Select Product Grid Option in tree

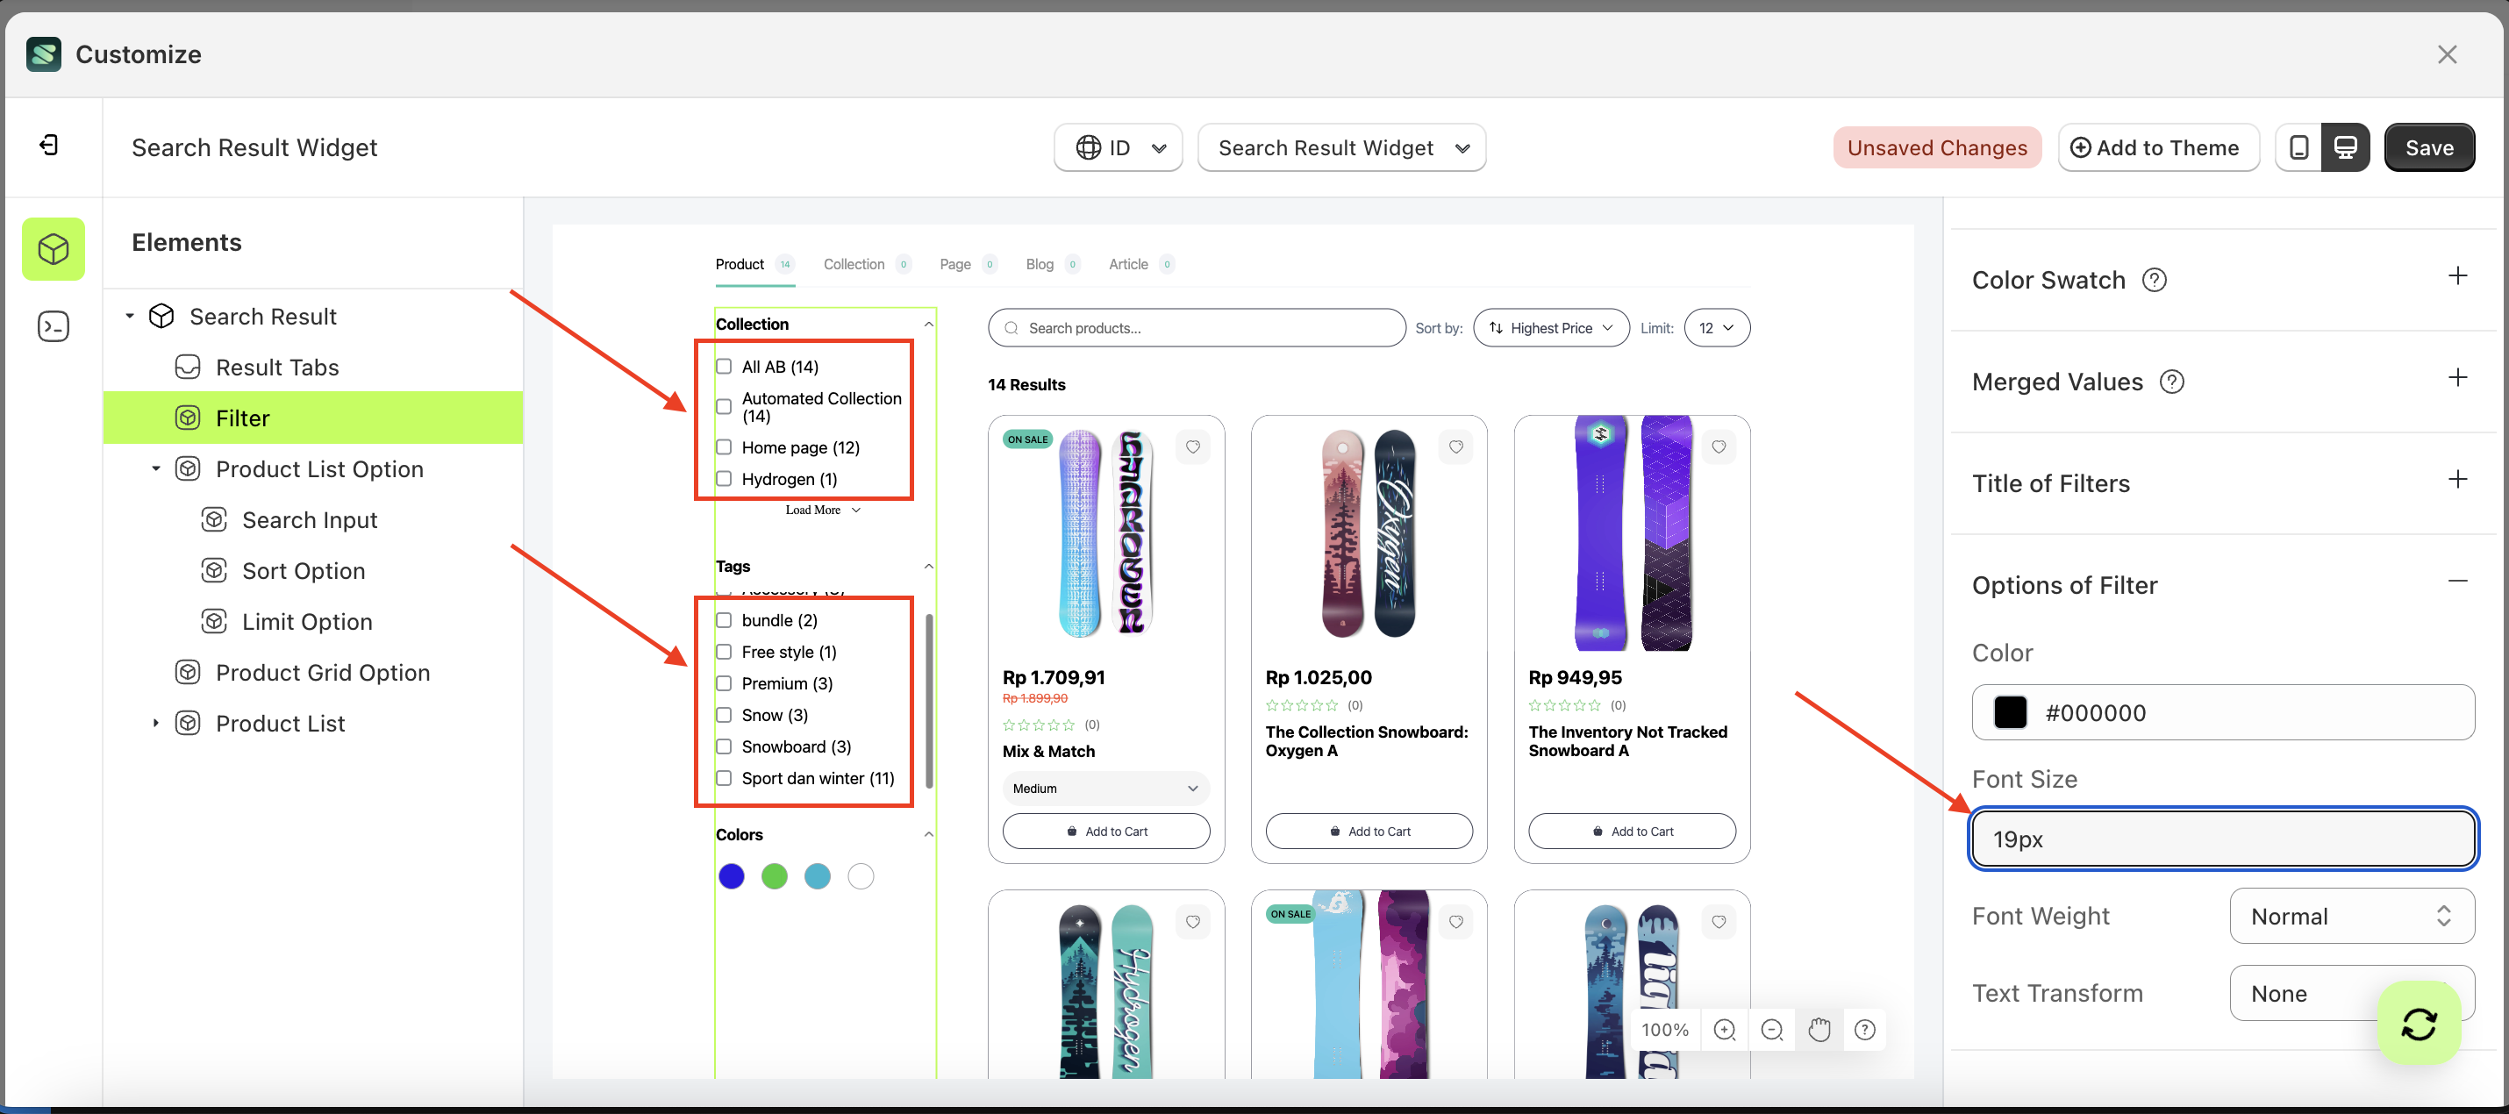[322, 673]
